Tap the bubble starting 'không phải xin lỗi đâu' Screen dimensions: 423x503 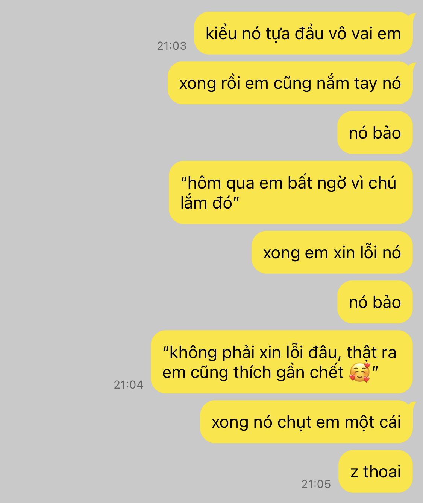[282, 362]
